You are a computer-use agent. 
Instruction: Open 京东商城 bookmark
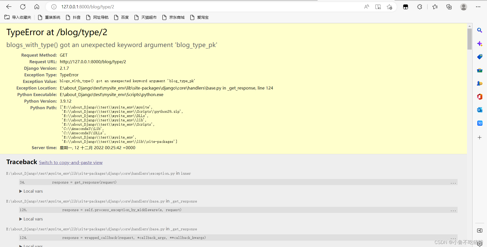(x=173, y=17)
